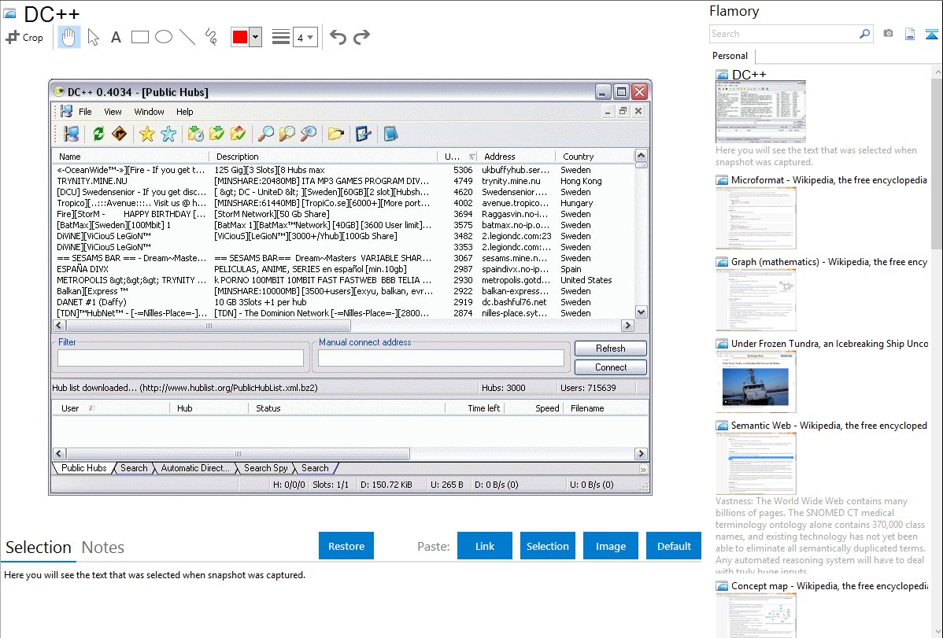
Task: Select the hand pan tool
Action: pyautogui.click(x=68, y=37)
